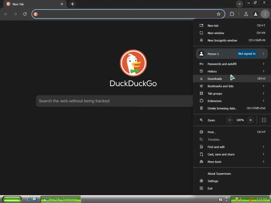Expand the Extensions menu chevron
Image resolution: width=271 pixels, height=203 pixels.
coord(263,101)
